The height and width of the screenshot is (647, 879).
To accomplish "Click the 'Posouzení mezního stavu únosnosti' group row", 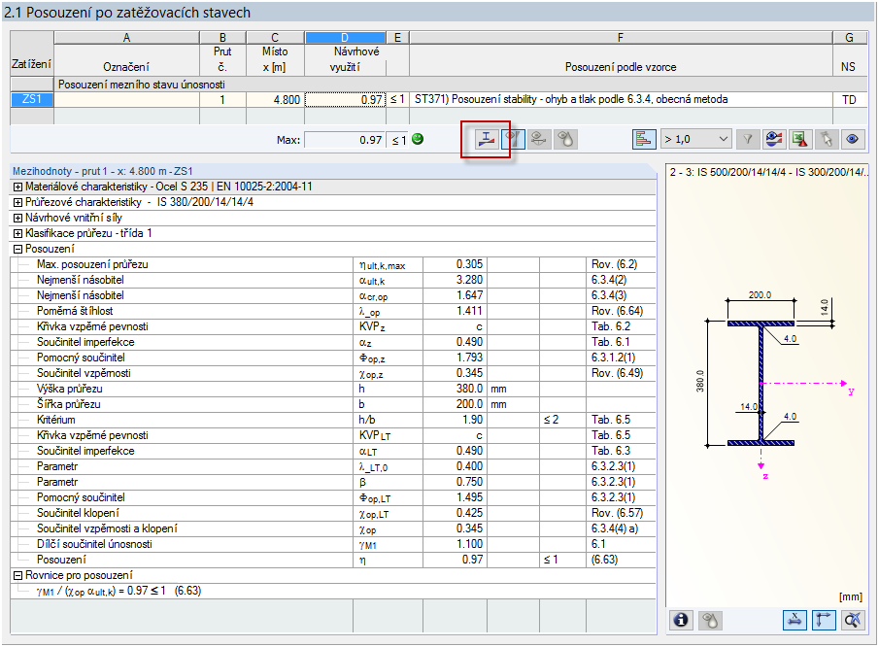I will 443,85.
